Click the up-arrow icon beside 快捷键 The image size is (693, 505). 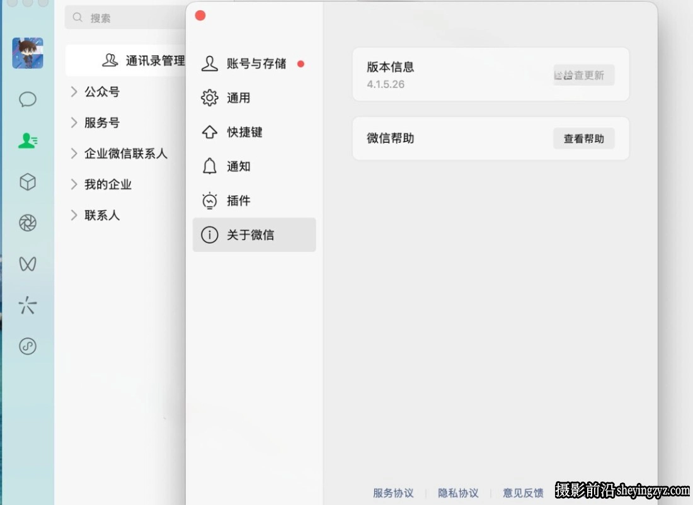[210, 132]
